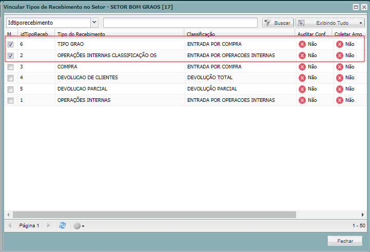The width and height of the screenshot is (370, 252).
Task: Click the horizontal scrollbar thumb
Action: point(154,214)
